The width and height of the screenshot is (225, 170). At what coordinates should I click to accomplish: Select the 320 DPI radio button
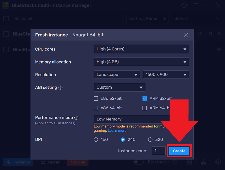150,139
